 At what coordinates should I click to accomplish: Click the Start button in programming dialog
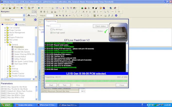(51, 85)
